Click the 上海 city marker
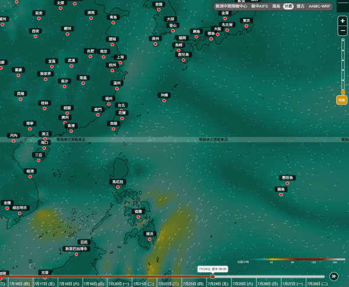This screenshot has height=287, width=349. pyautogui.click(x=120, y=63)
